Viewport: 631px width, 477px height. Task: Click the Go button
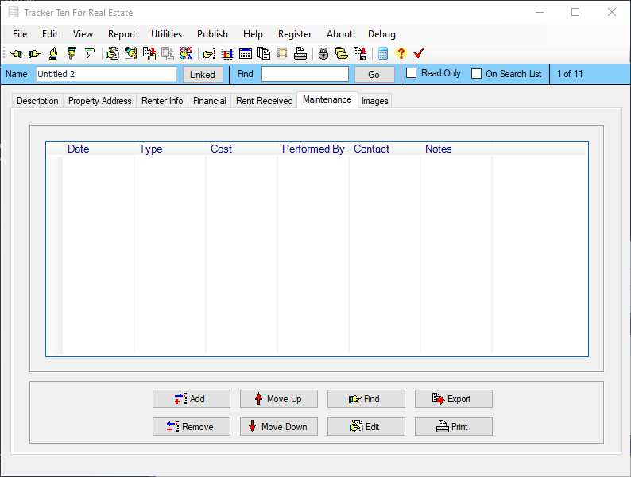pyautogui.click(x=374, y=75)
